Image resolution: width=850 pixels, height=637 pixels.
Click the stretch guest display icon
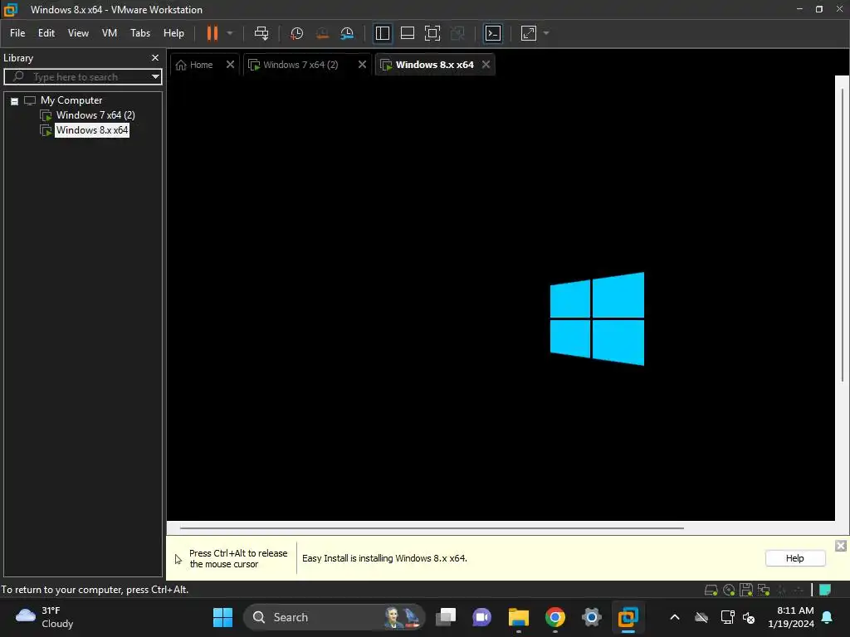[529, 33]
